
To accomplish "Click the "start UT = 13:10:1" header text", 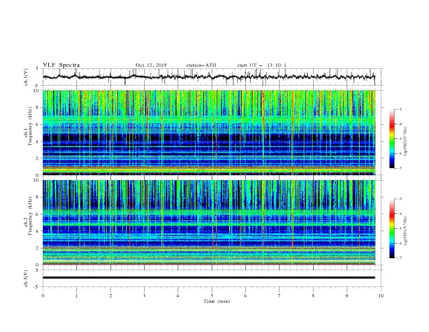I will [x=262, y=65].
